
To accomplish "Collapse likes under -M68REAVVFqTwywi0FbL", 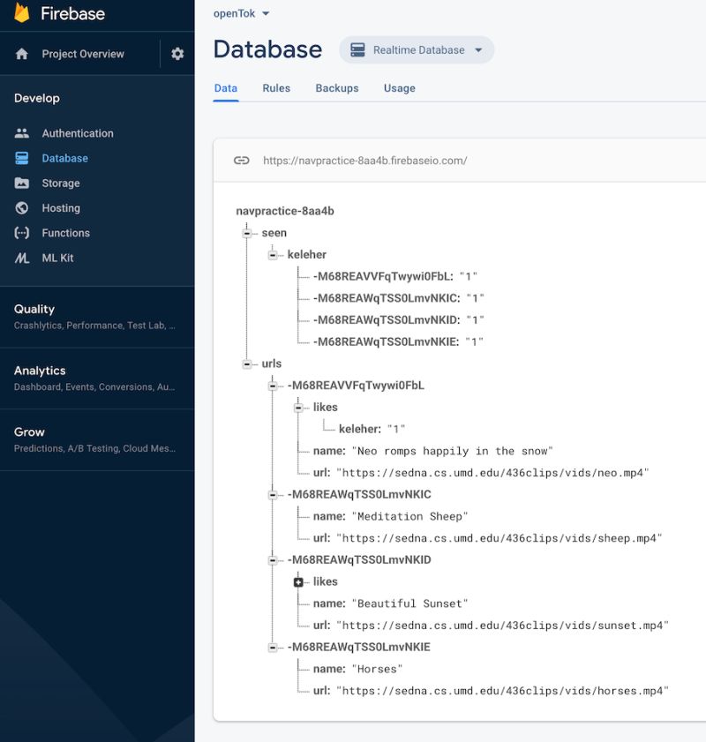I will pyautogui.click(x=298, y=408).
